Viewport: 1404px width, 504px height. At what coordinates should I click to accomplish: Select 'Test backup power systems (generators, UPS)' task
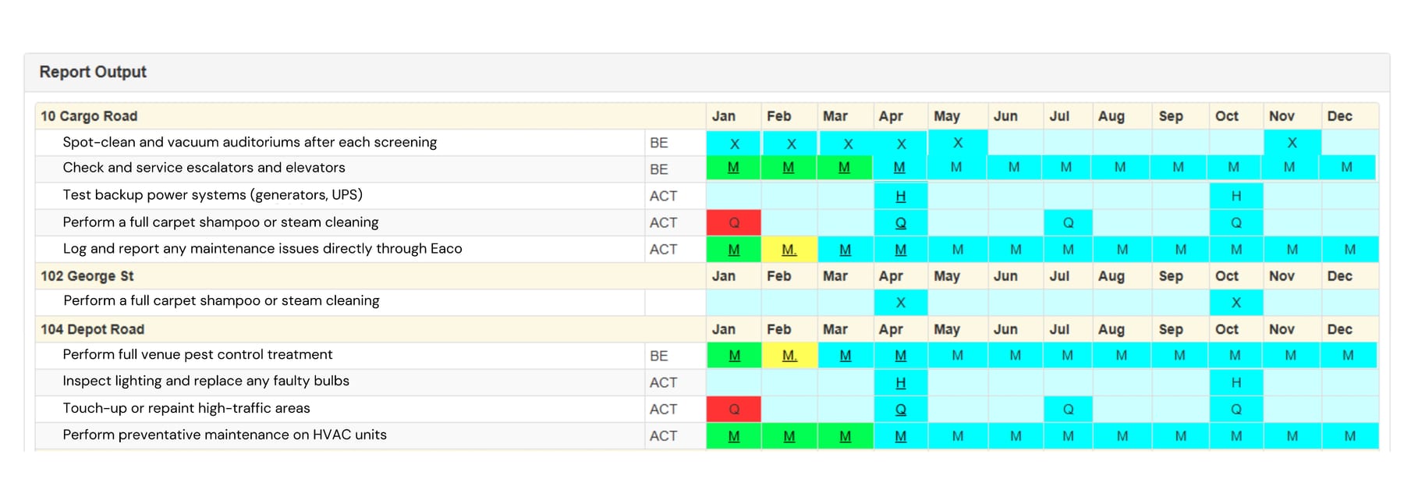tap(212, 195)
